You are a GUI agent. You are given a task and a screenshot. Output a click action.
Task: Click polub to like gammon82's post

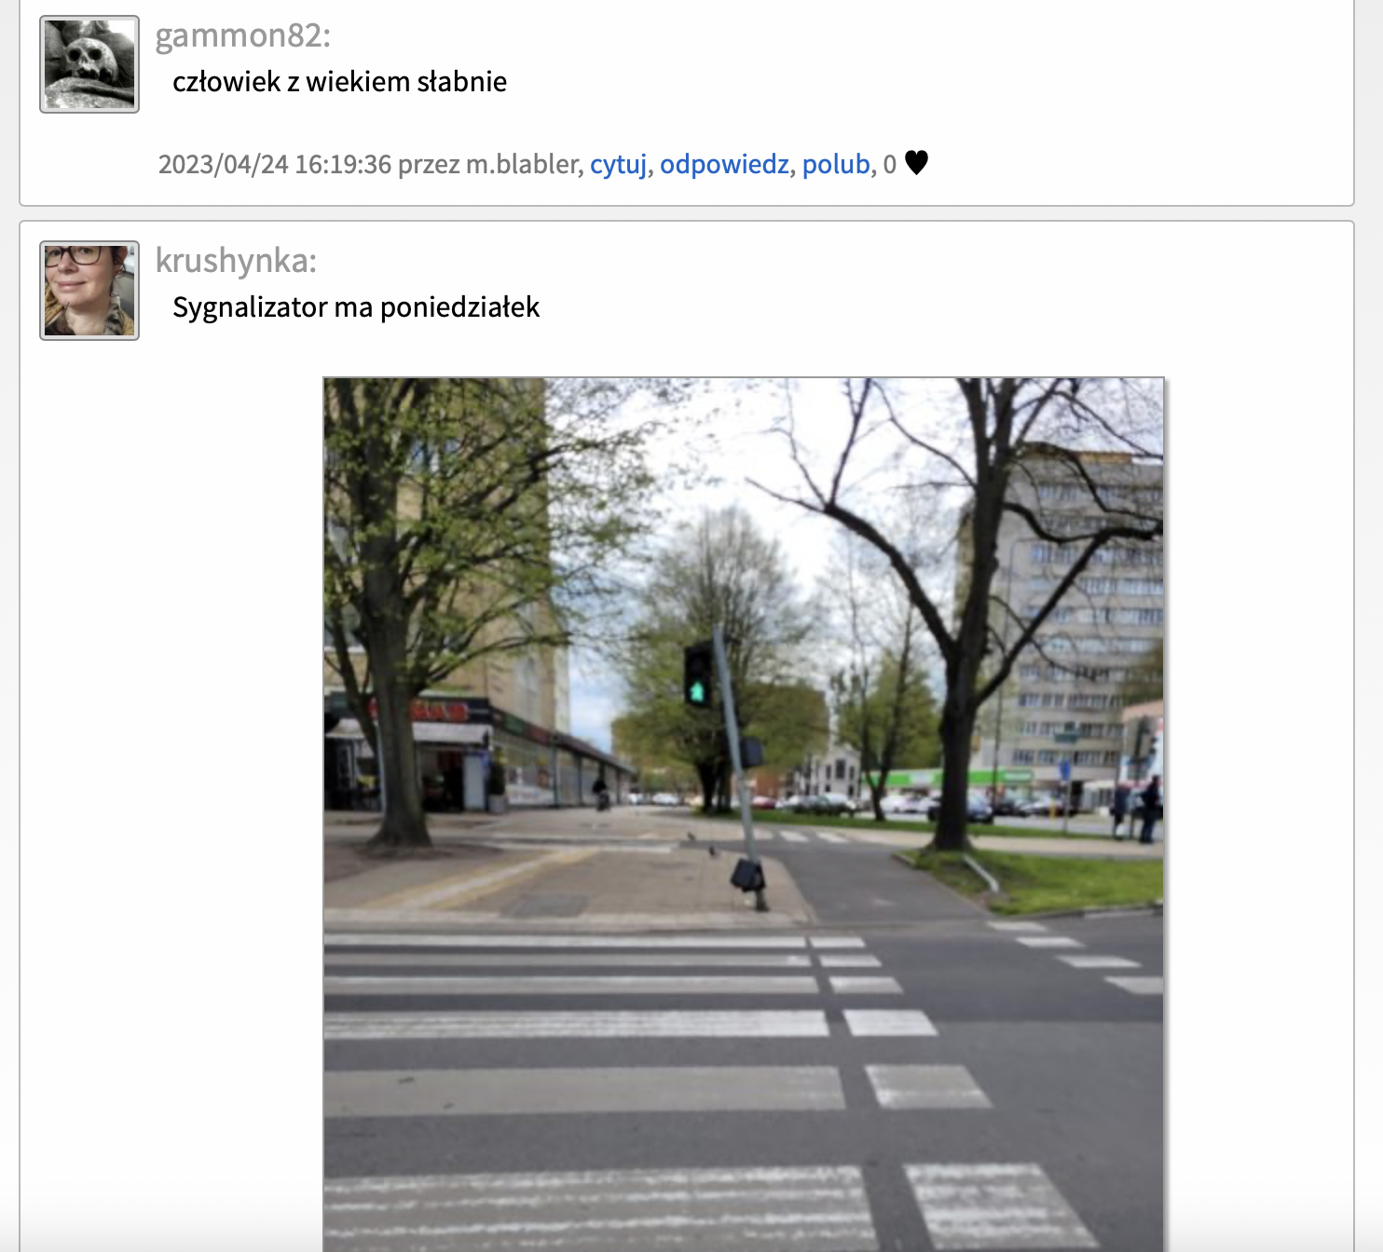836,164
